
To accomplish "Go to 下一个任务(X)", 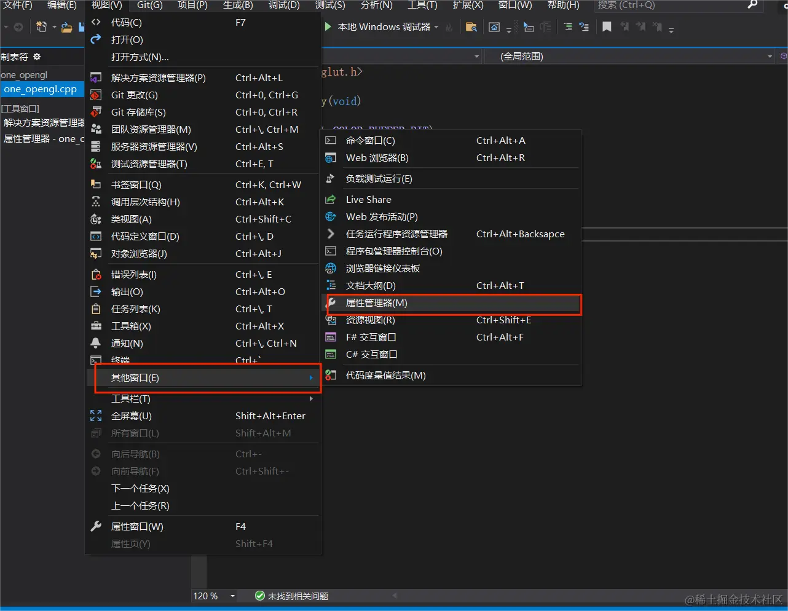I will [x=203, y=489].
